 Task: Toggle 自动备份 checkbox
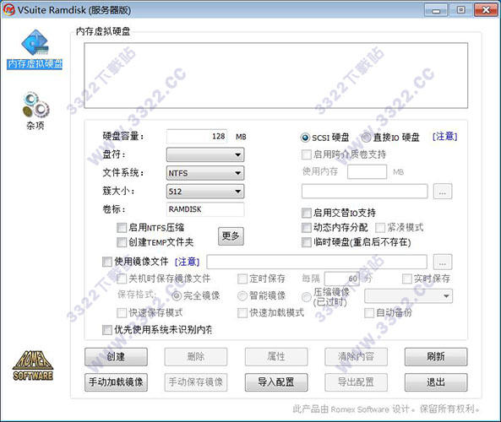click(x=369, y=313)
